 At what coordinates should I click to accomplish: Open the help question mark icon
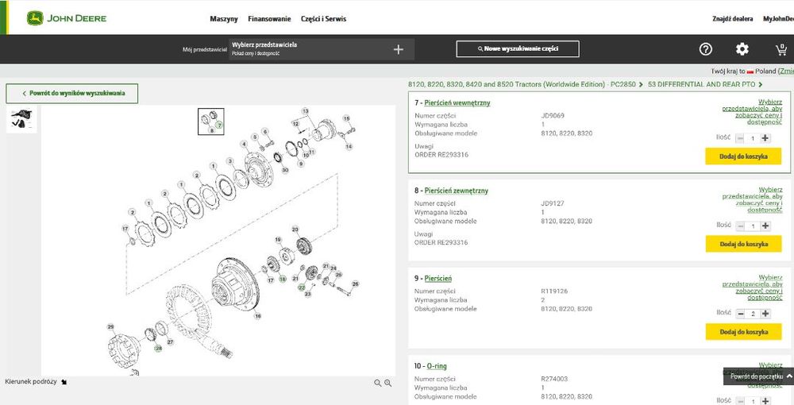point(705,49)
